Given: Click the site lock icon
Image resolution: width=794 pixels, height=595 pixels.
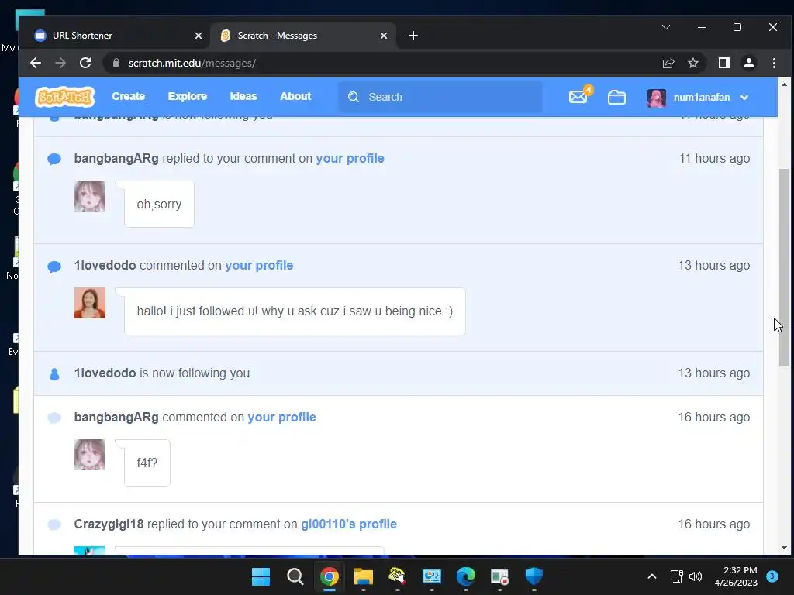Looking at the screenshot, I should (116, 63).
